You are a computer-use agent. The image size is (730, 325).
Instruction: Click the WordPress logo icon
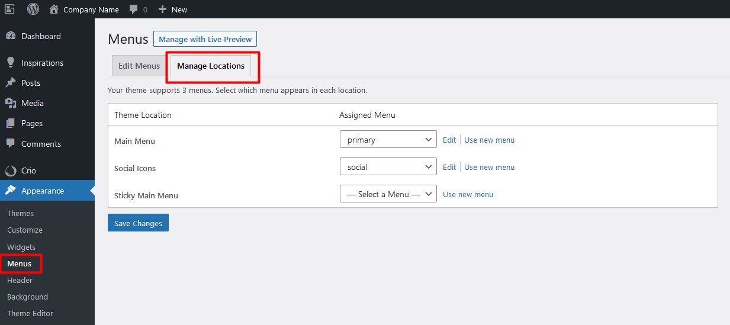pyautogui.click(x=33, y=9)
